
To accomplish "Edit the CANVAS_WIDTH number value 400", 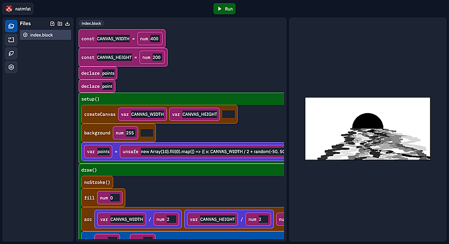I will tap(155, 39).
